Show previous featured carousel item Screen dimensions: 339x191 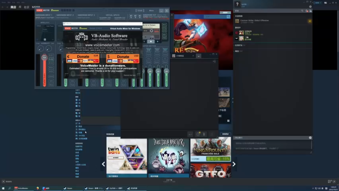coord(103,164)
